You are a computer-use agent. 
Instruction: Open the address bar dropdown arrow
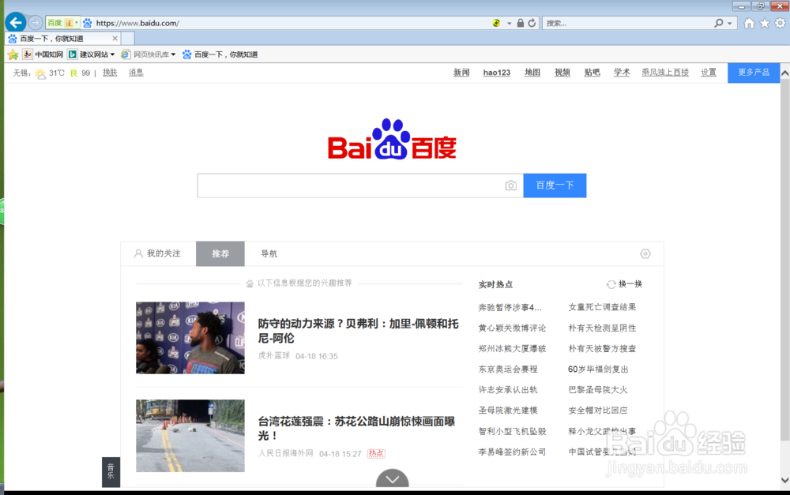tap(510, 23)
